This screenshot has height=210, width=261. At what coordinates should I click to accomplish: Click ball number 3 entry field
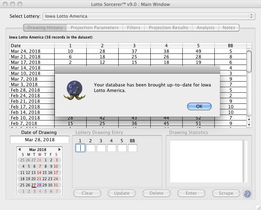(101, 148)
